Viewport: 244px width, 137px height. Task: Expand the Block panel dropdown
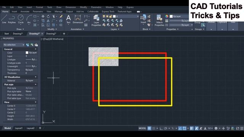[x=146, y=29]
